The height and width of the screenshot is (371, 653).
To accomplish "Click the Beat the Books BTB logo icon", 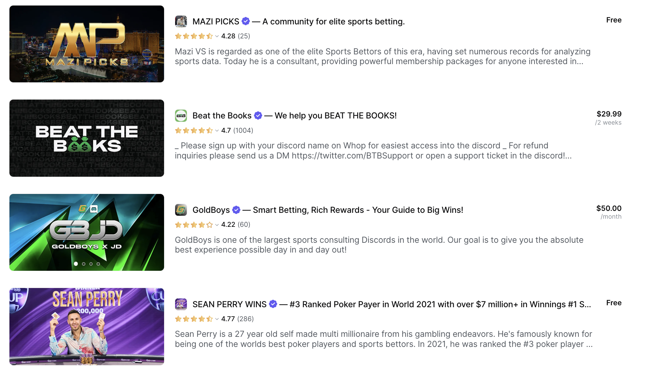I will pos(181,116).
